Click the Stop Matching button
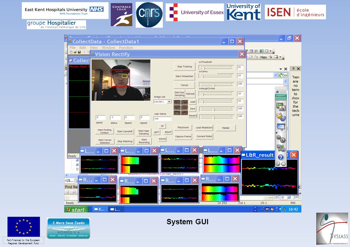350x247 pixels. click(x=125, y=141)
